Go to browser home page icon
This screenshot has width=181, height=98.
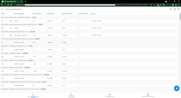click(x=11, y=5)
